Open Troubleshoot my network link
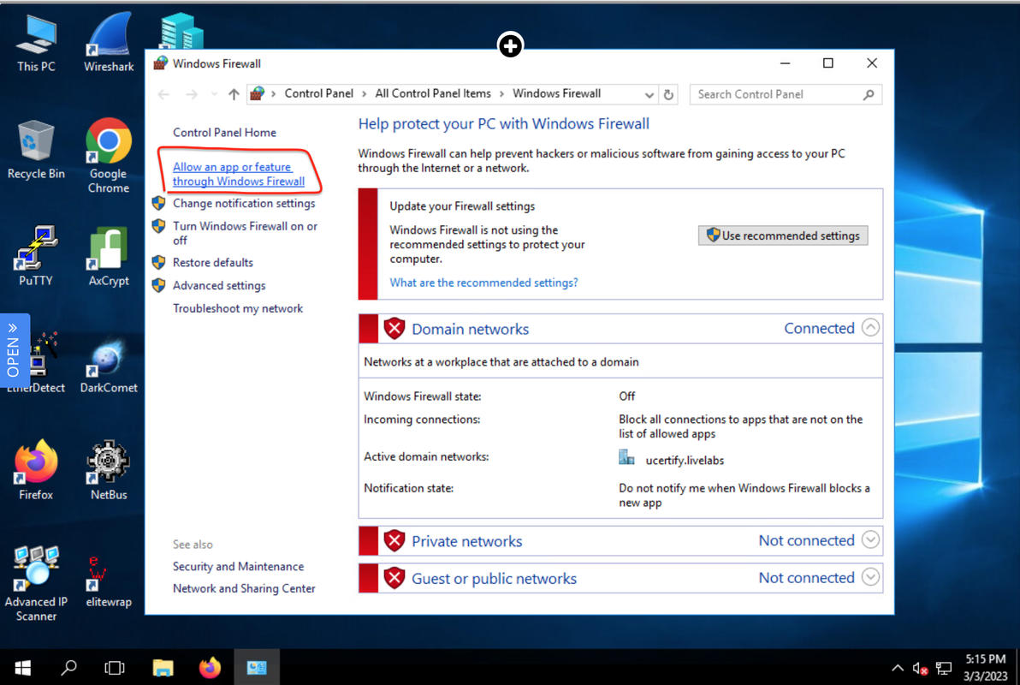The image size is (1020, 685). click(238, 308)
